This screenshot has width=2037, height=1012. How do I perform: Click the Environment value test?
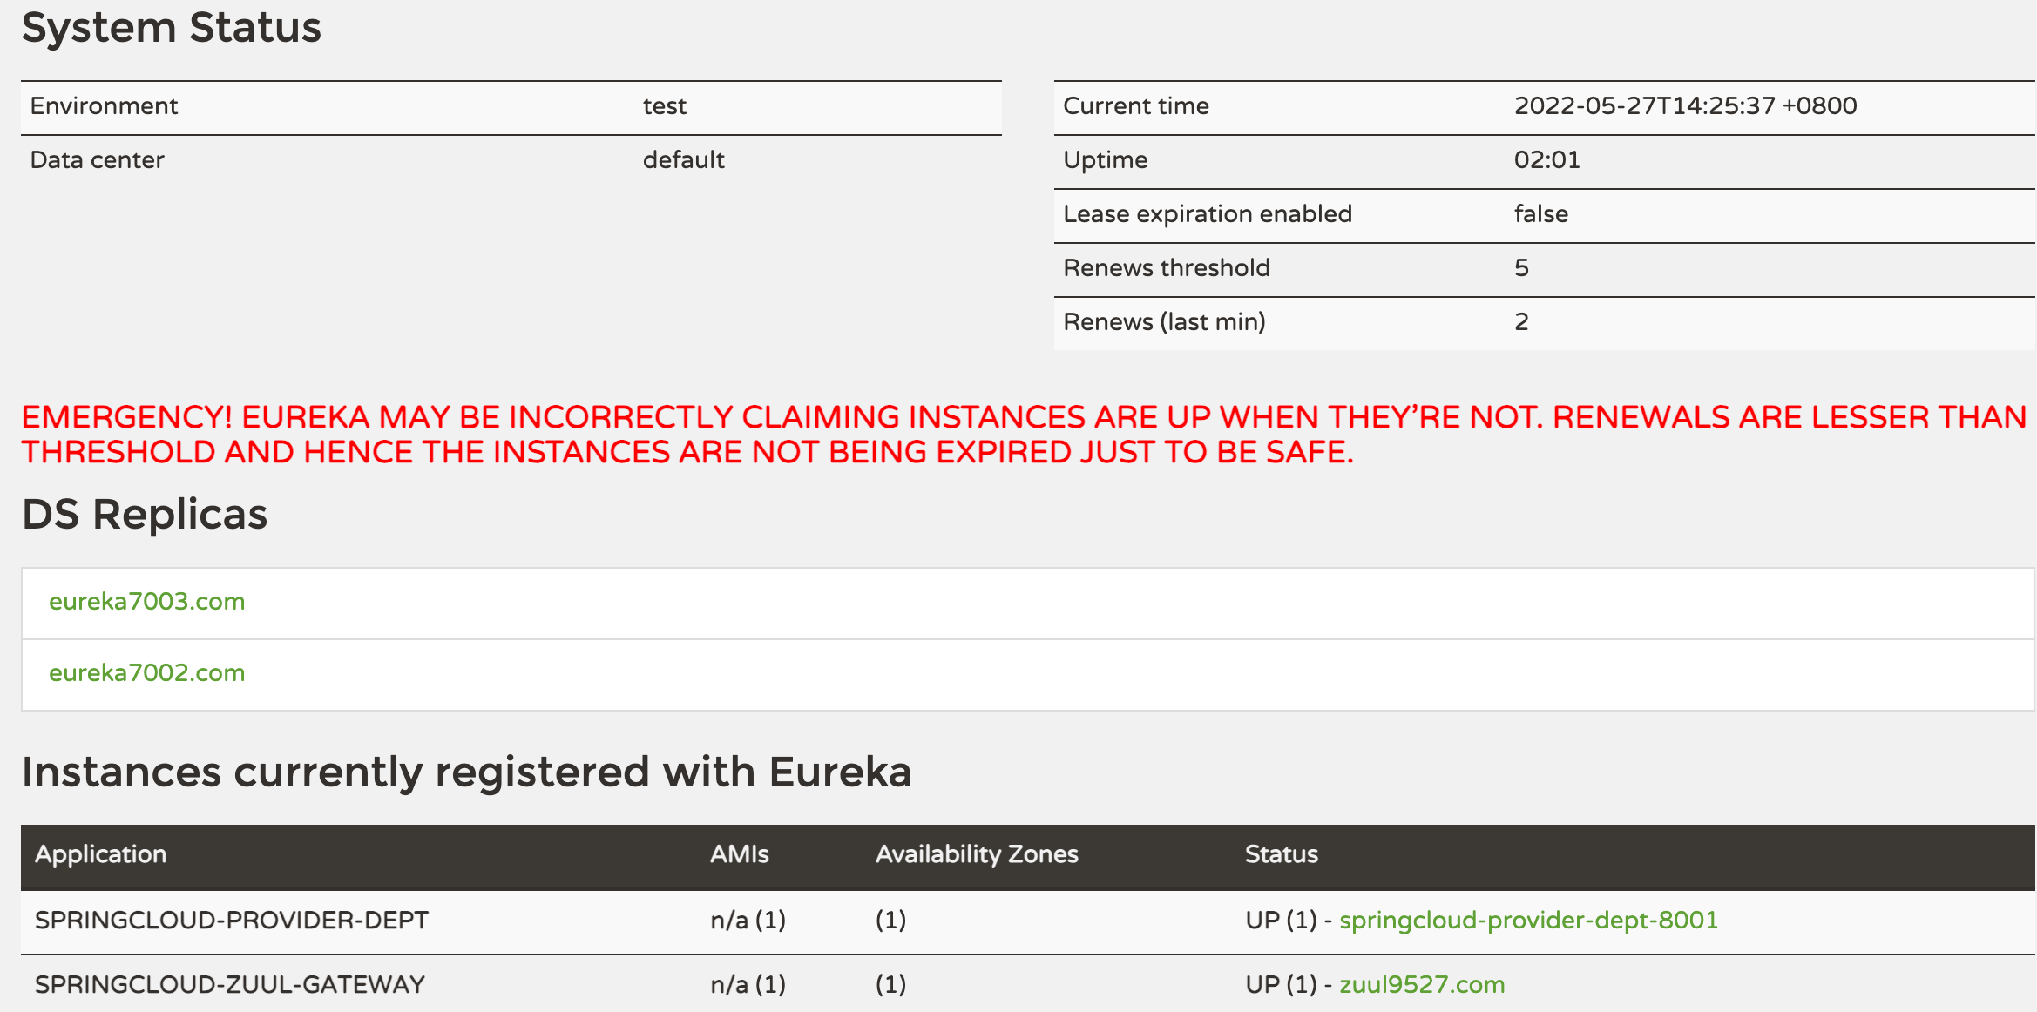click(x=664, y=106)
